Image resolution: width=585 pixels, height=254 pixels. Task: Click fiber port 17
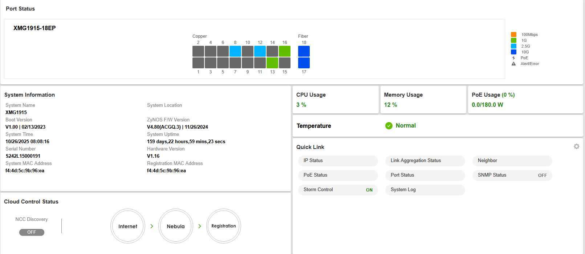(304, 63)
